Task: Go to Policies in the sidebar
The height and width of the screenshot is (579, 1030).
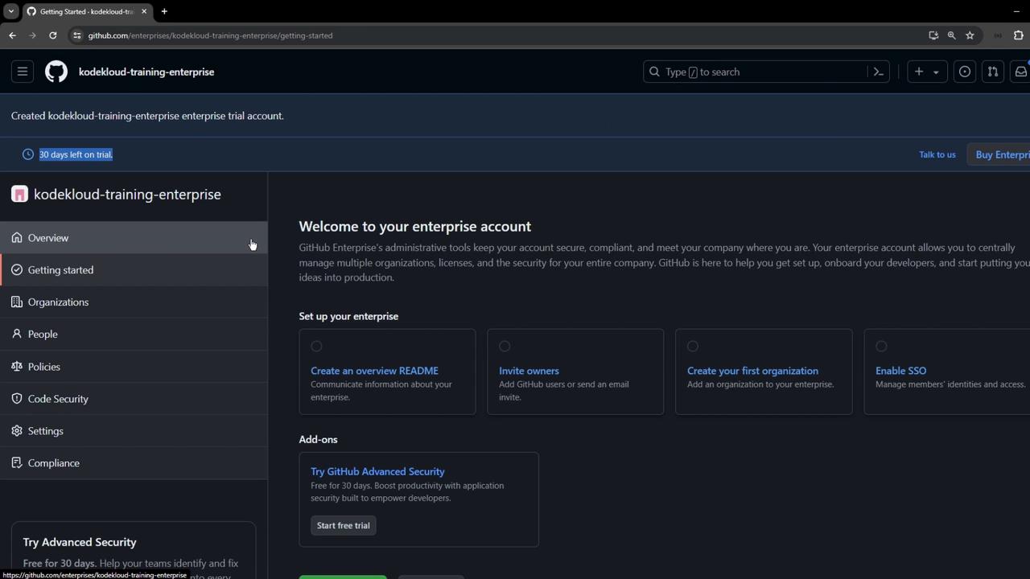Action: (44, 367)
